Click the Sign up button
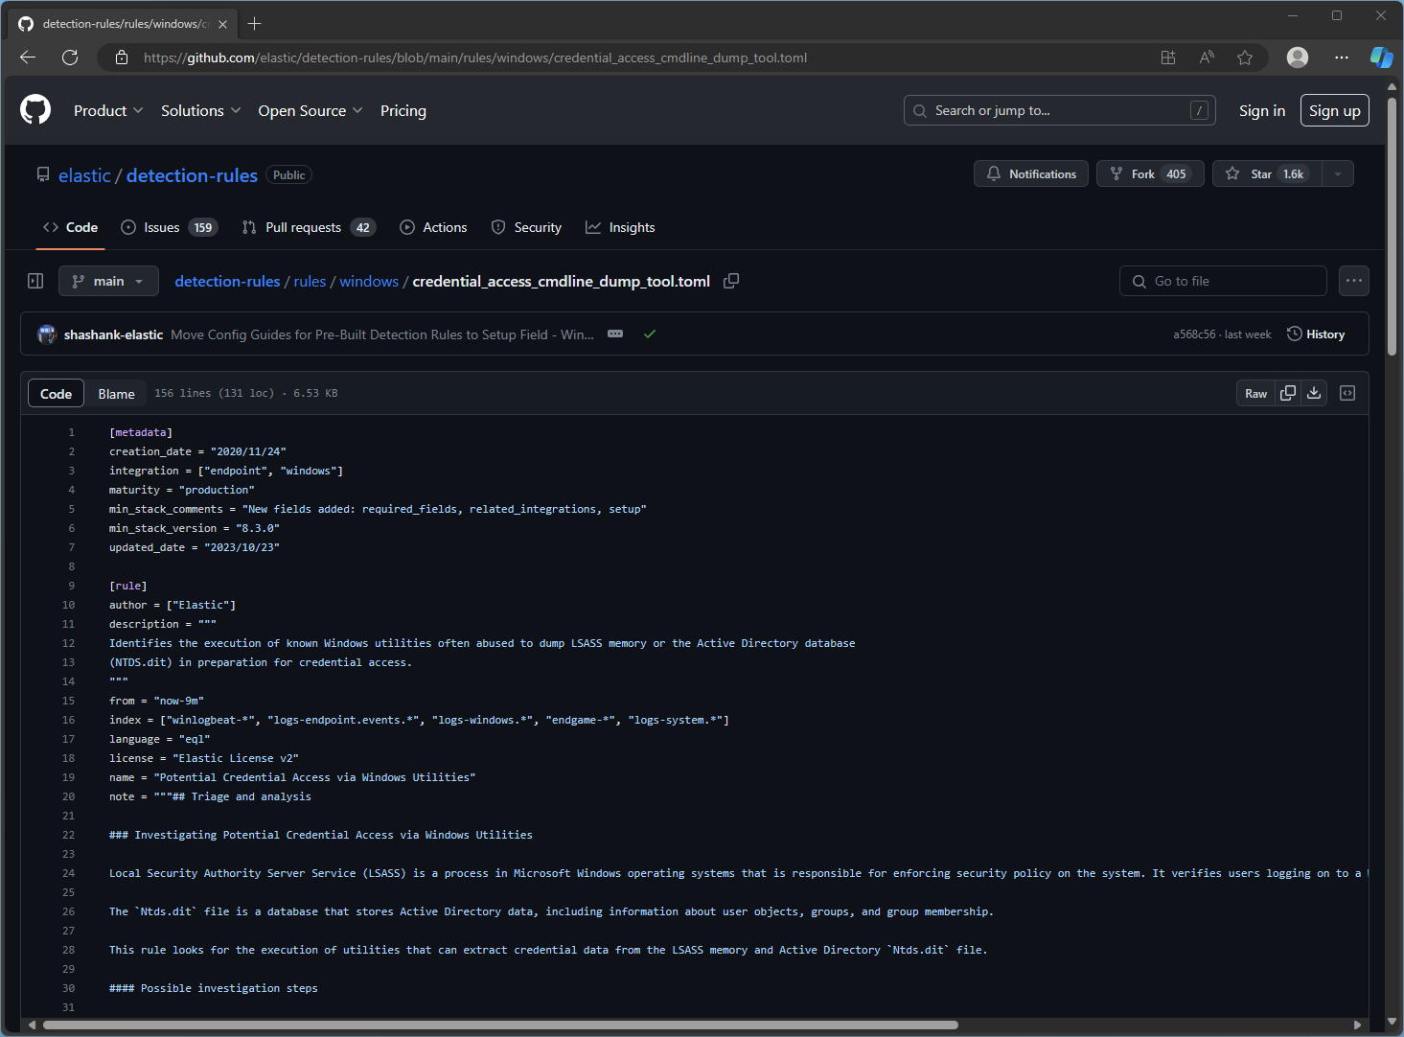Image resolution: width=1404 pixels, height=1037 pixels. [1334, 111]
